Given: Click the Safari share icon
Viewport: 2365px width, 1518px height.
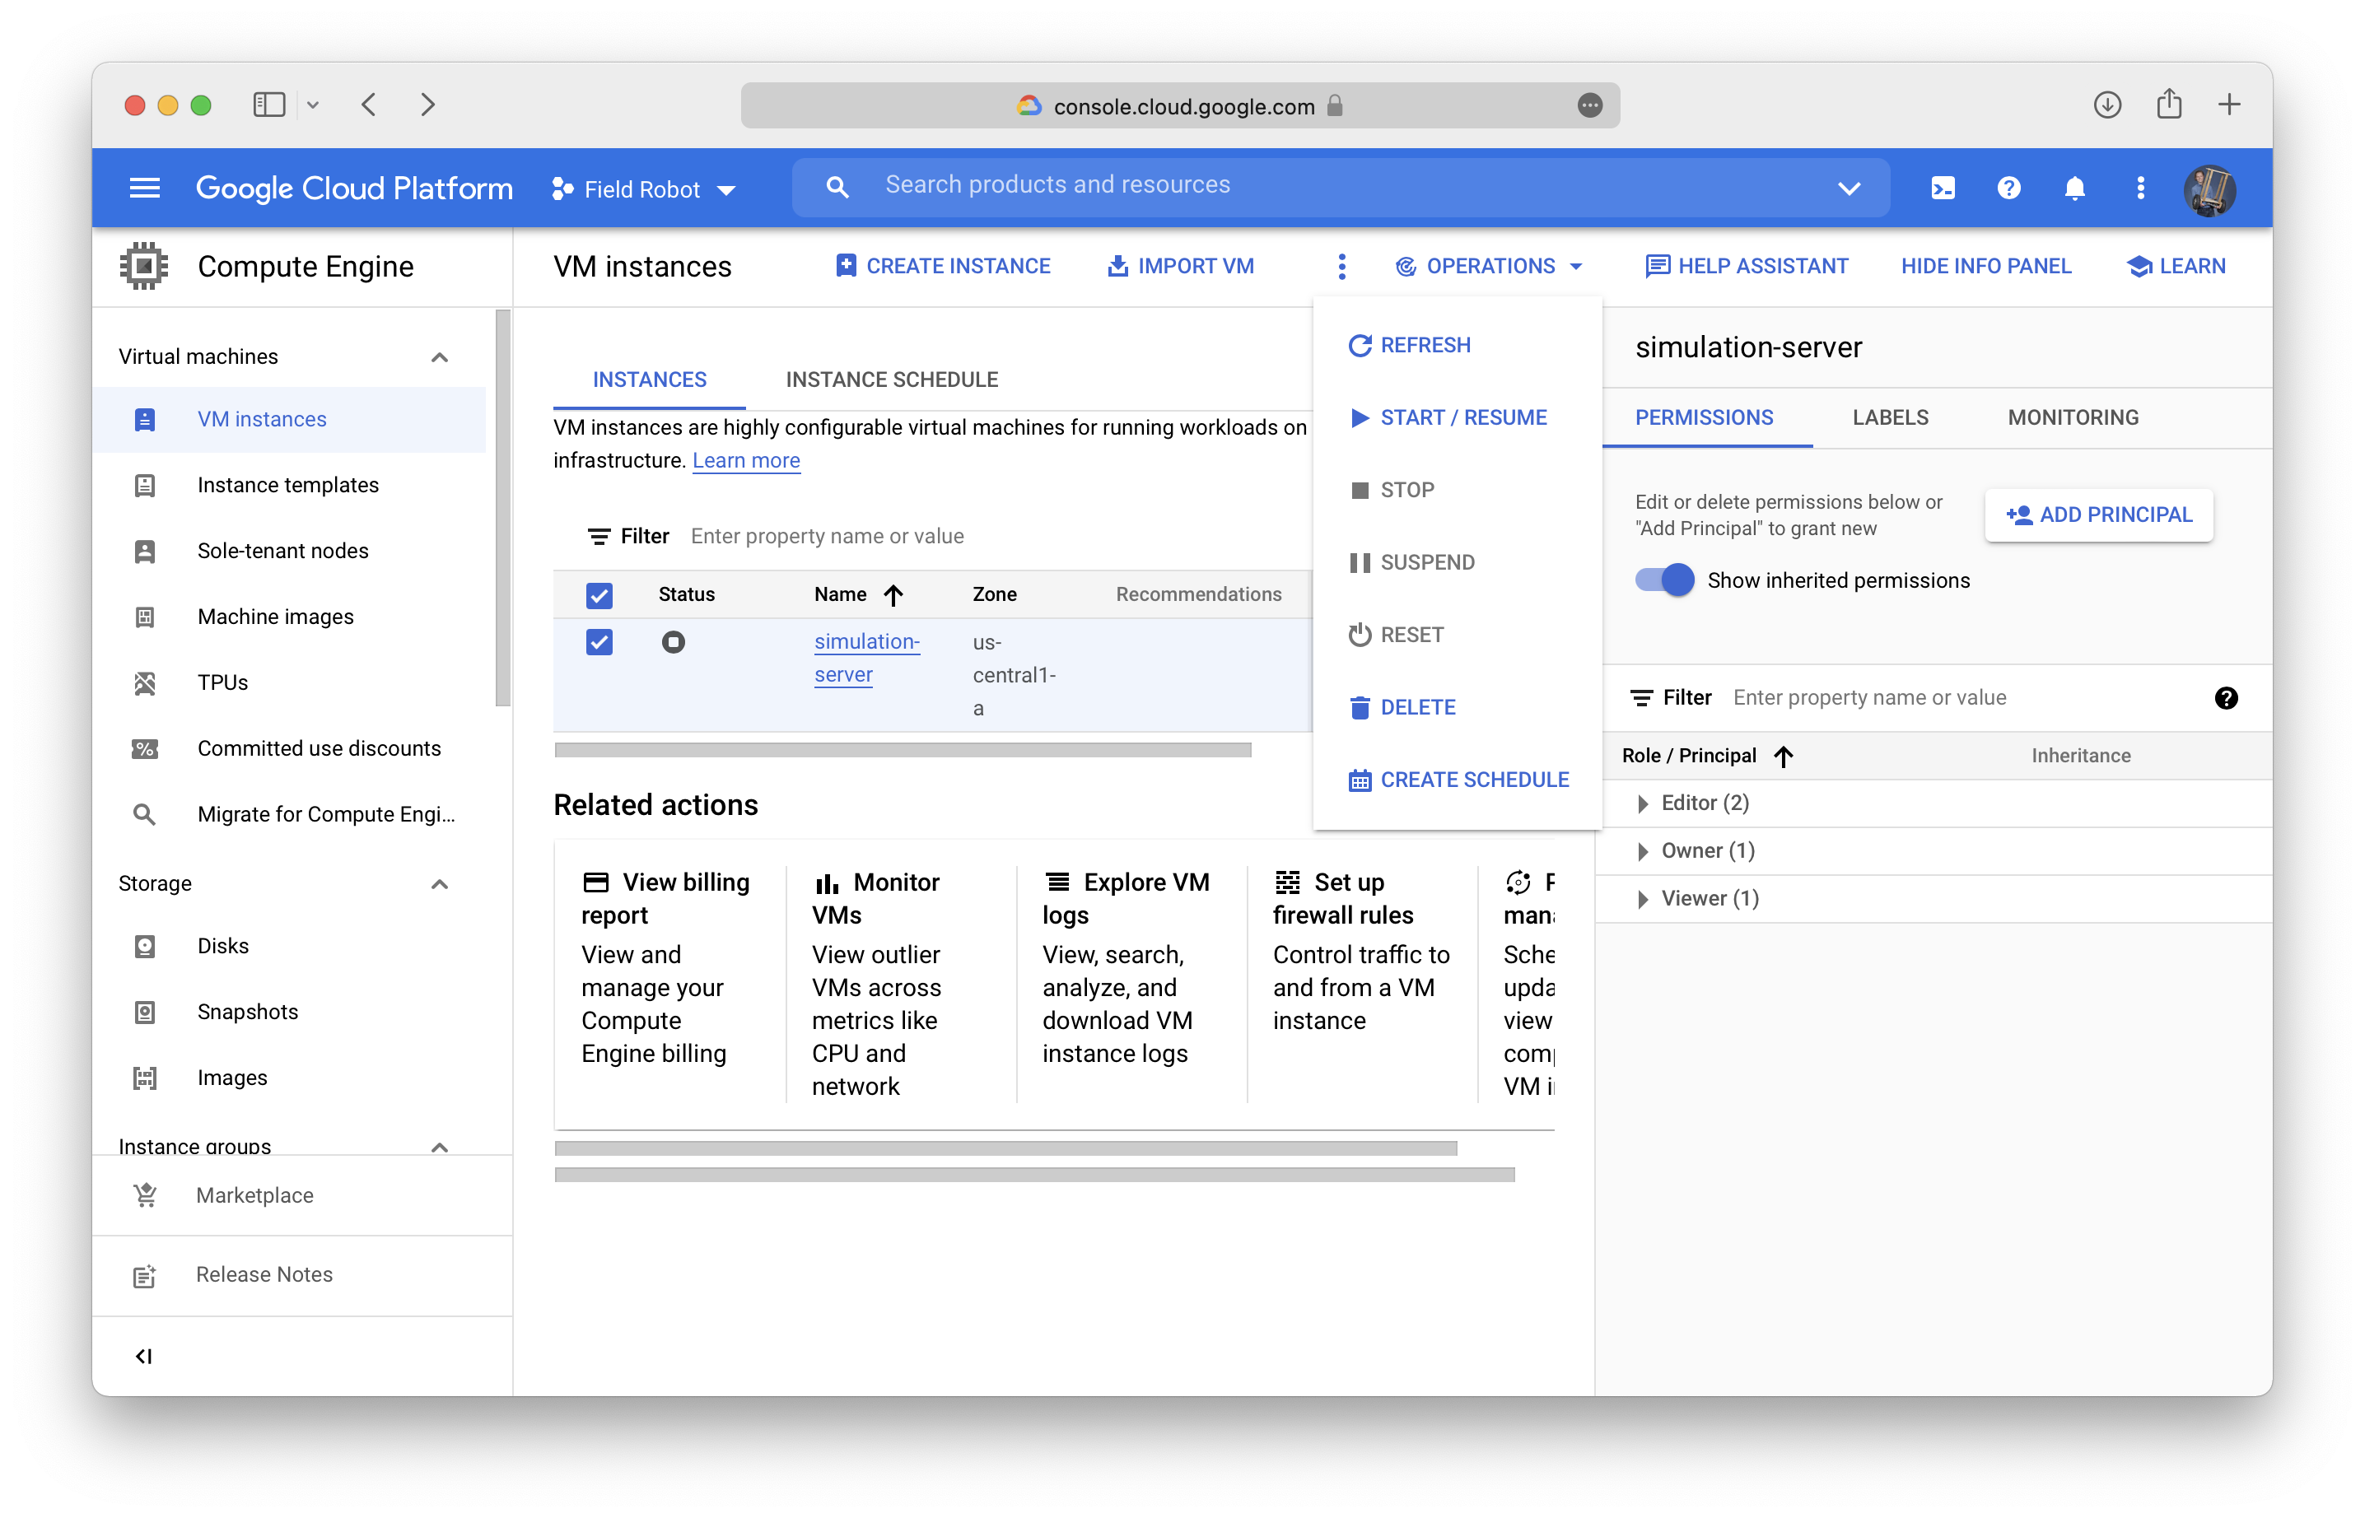Looking at the screenshot, I should point(2168,104).
